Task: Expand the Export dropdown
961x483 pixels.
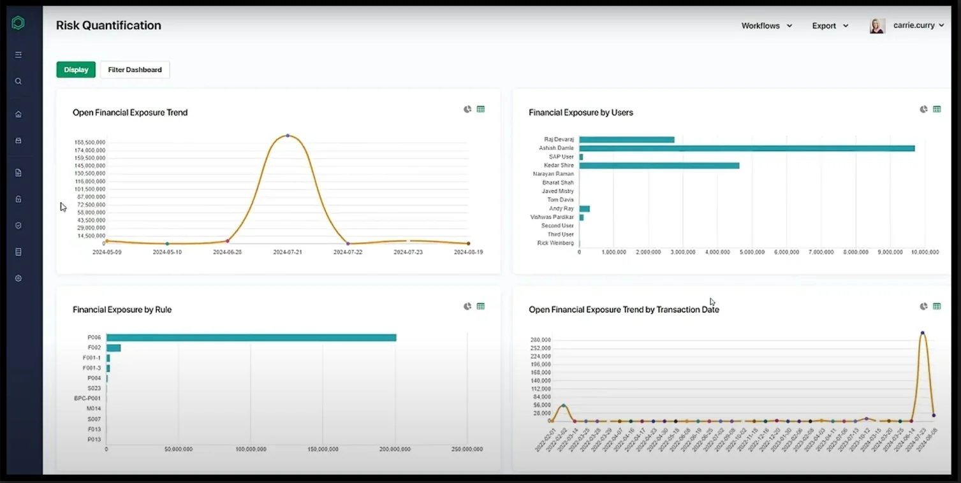Action: (x=829, y=25)
